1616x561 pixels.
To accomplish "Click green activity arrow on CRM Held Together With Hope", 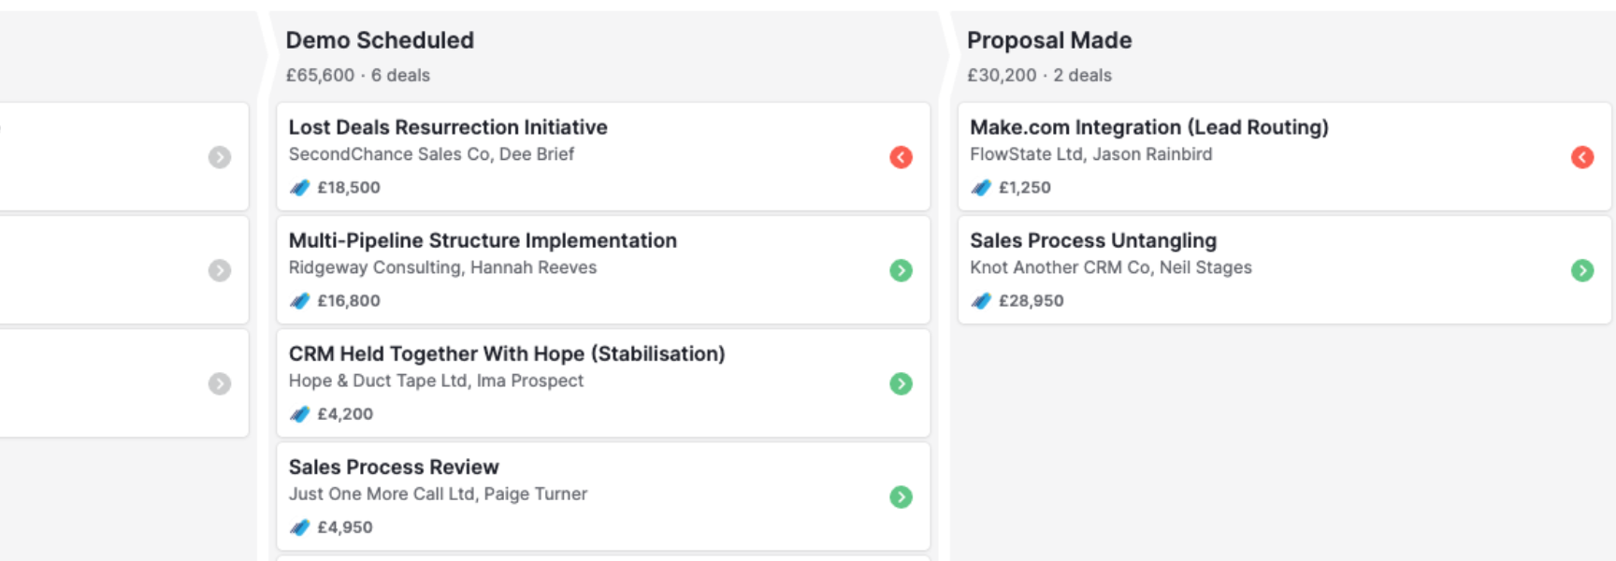I will click(901, 383).
